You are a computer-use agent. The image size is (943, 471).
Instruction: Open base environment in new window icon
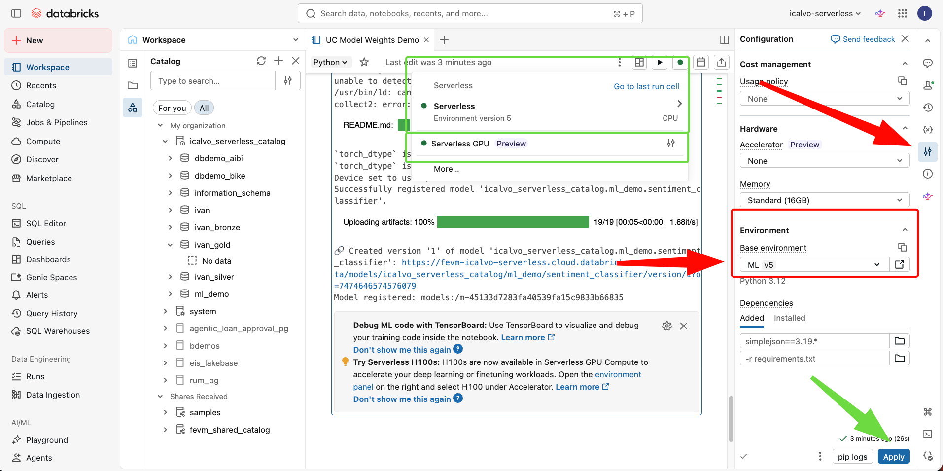(900, 264)
